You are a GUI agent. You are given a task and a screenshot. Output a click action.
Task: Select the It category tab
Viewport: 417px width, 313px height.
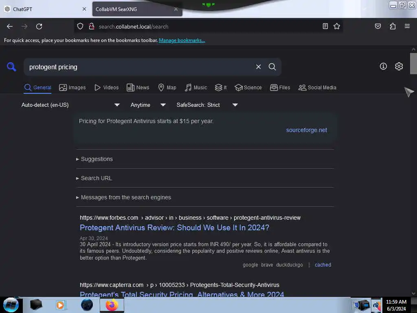pyautogui.click(x=221, y=88)
